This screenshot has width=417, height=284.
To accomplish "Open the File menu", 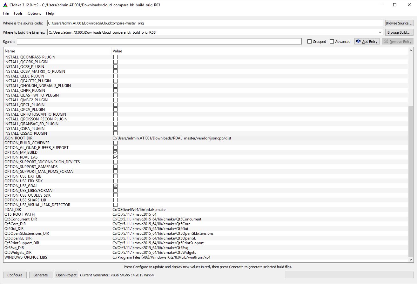I will click(6, 13).
